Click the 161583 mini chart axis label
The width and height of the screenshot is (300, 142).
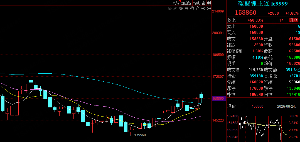233,123
